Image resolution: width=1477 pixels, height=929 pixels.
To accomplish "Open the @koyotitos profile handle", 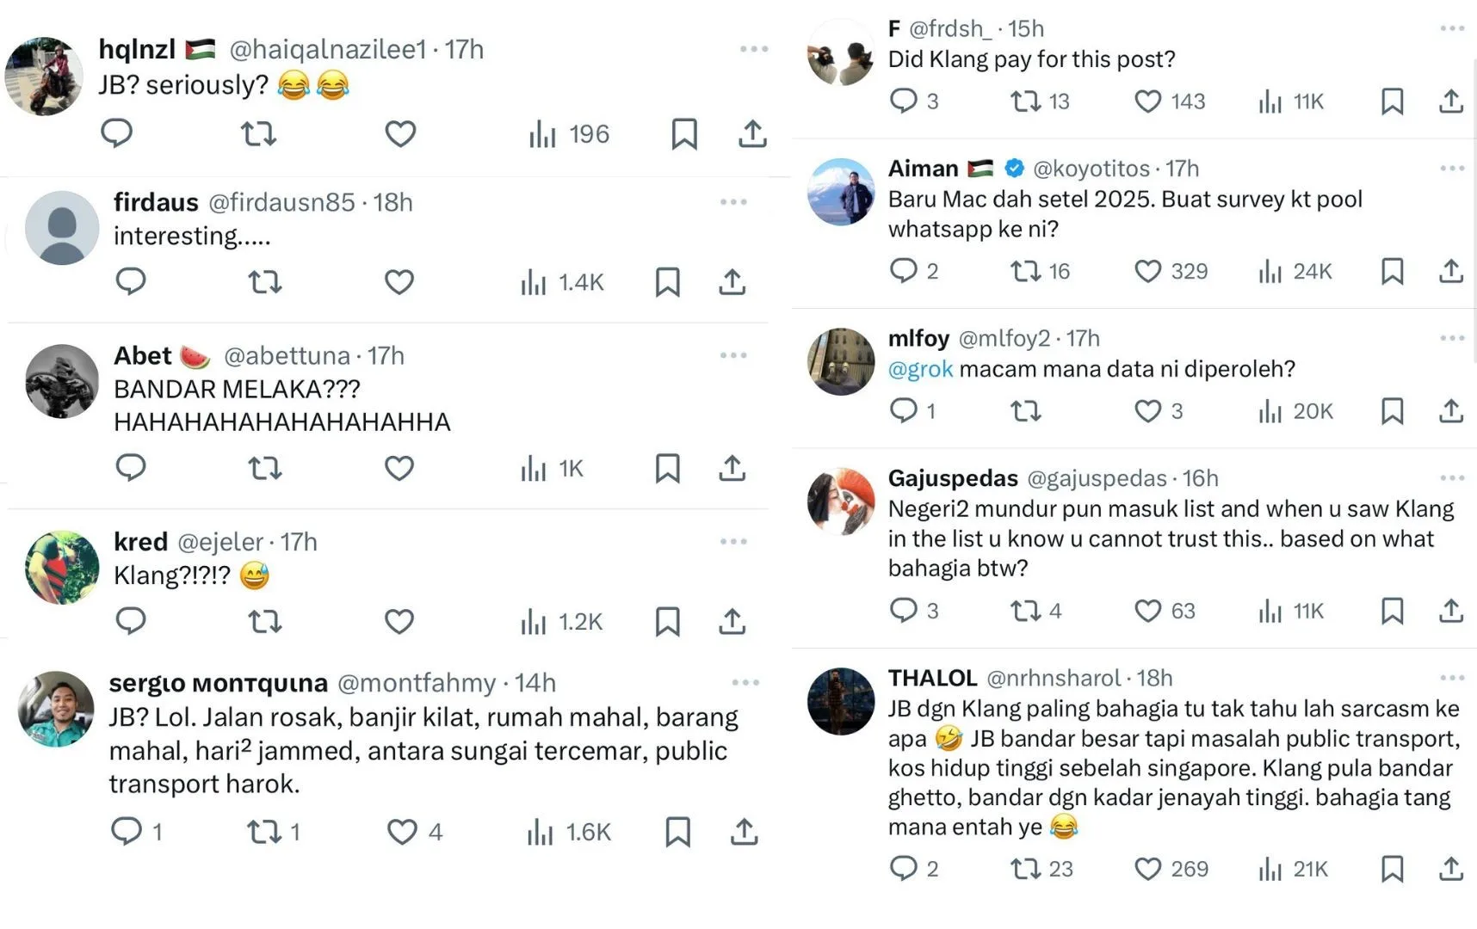I will pos(1091,169).
